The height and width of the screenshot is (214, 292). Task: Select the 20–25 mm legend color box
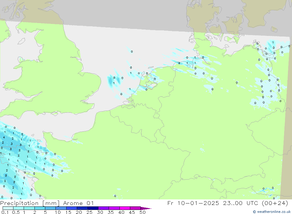(x=82, y=208)
